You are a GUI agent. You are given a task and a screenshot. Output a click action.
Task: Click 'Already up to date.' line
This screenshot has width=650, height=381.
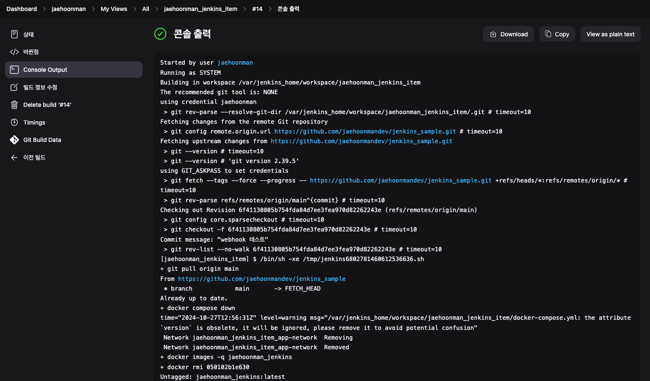point(194,298)
